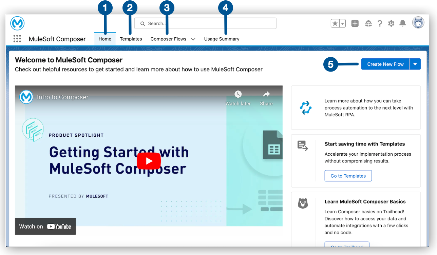Expand the Composer Flows chevron
This screenshot has width=437, height=255.
(x=193, y=39)
